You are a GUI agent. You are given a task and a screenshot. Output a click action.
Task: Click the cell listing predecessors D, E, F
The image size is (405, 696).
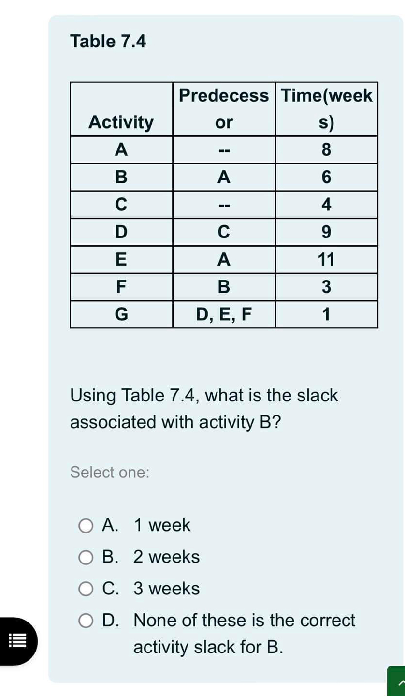coord(224,314)
